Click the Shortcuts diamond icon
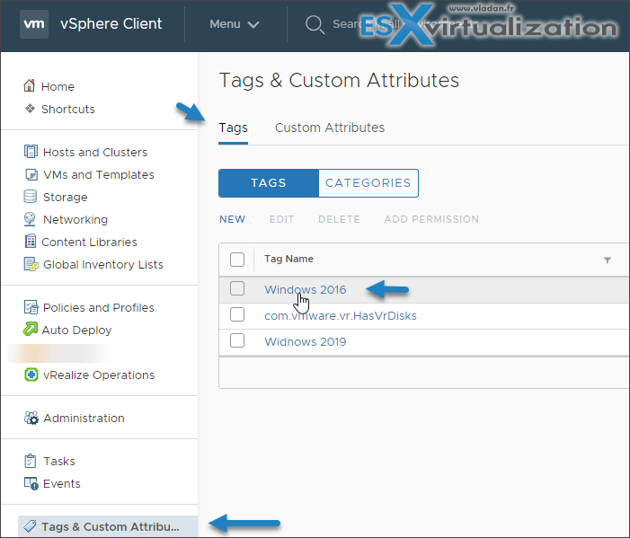Image resolution: width=630 pixels, height=538 pixels. [x=30, y=109]
